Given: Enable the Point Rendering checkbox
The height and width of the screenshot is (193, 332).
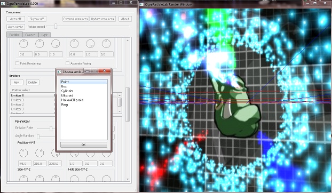Looking at the screenshot, I should 18,63.
